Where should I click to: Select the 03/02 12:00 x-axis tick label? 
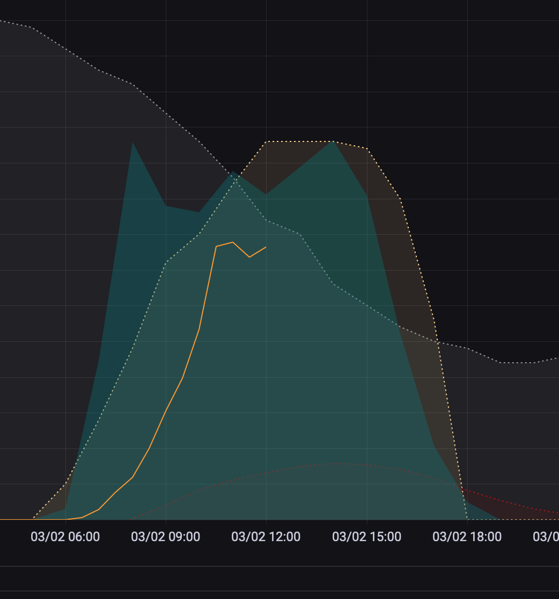click(x=266, y=536)
